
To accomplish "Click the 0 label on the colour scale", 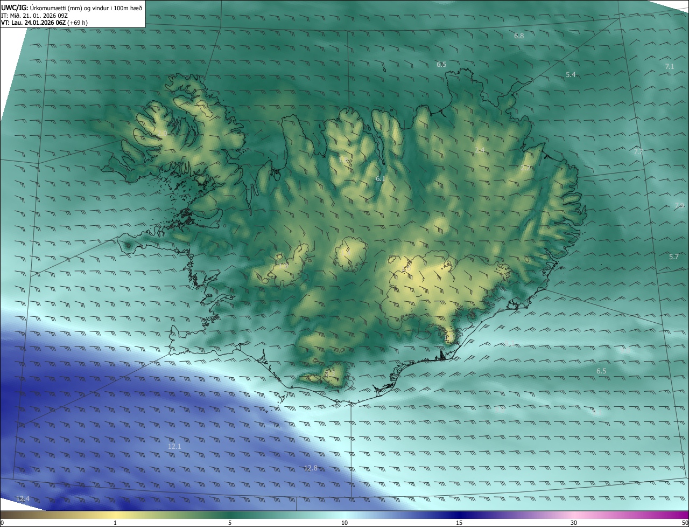I will point(2,523).
